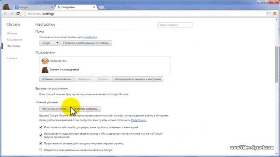The height and width of the screenshot is (157, 280).
Task: Bookmark this page with the star icon
Action: point(268,14)
